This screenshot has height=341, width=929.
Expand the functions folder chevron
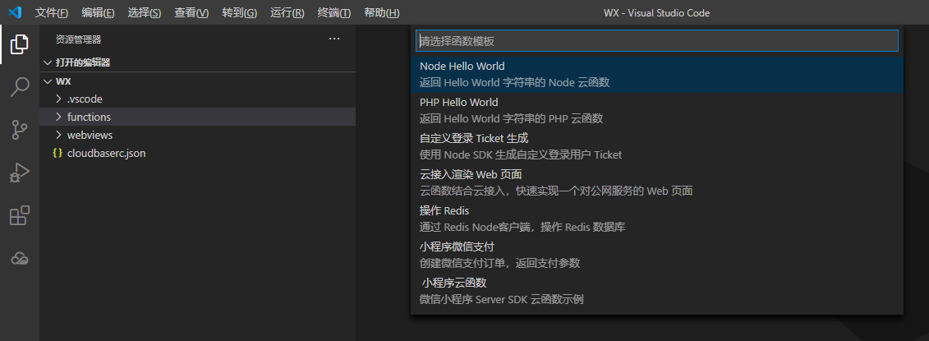pyautogui.click(x=58, y=117)
